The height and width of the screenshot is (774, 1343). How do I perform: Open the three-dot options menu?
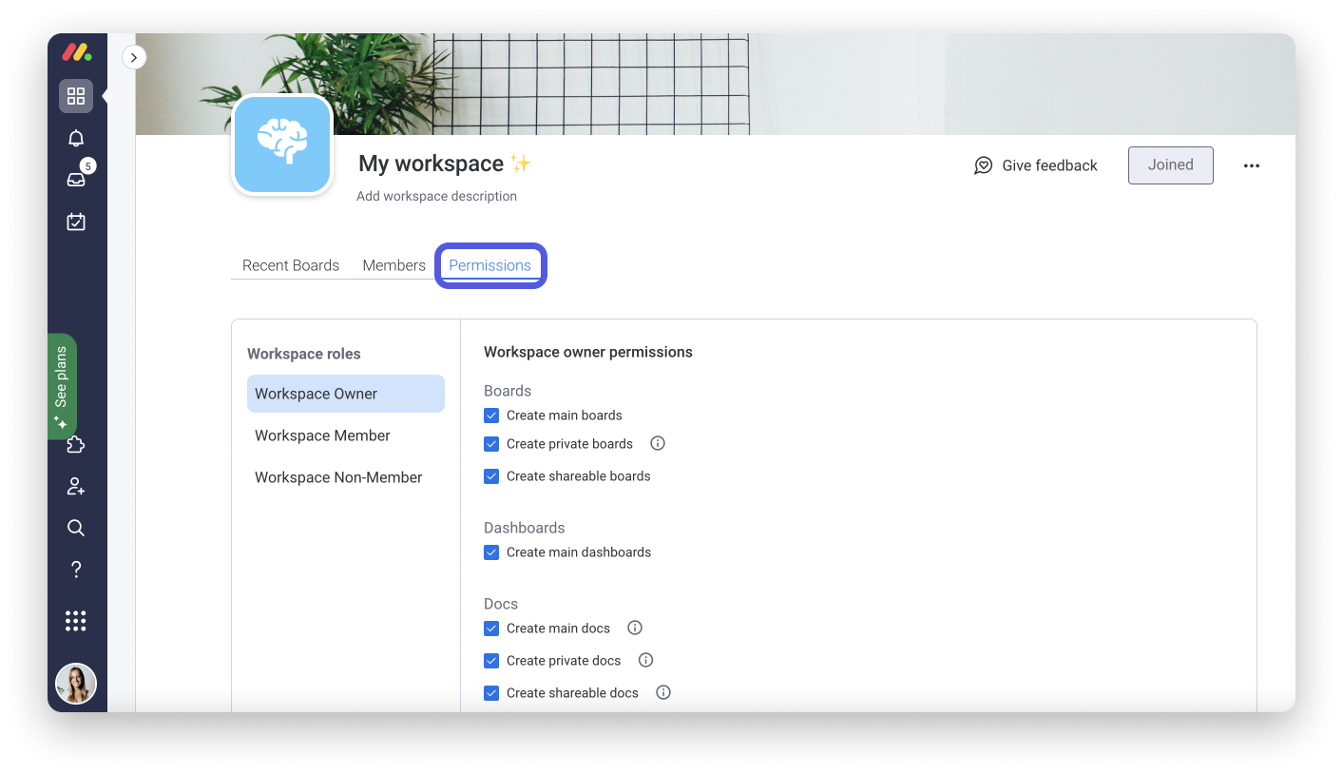(1251, 164)
